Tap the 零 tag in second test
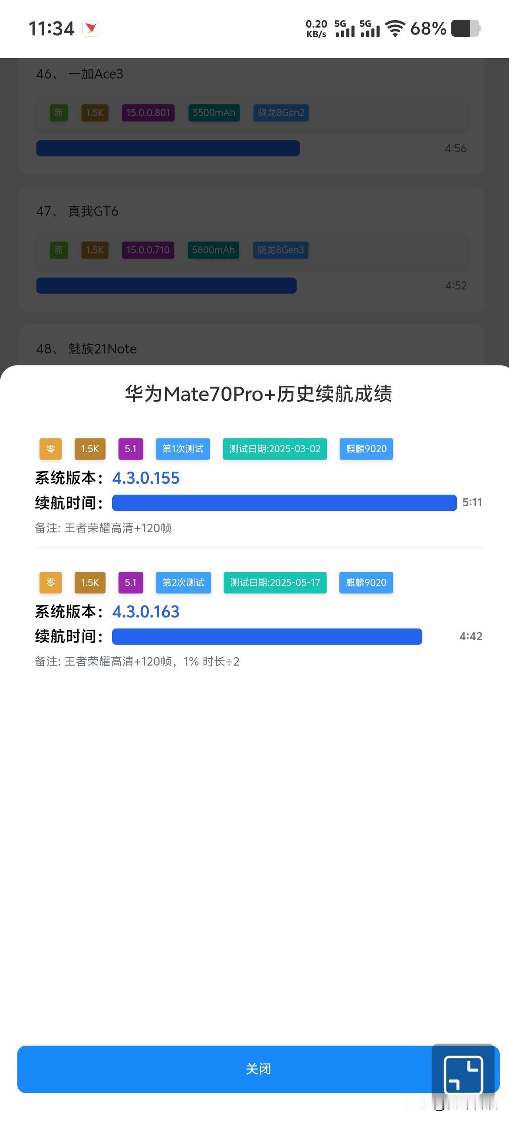Screen dimensions: 509x1121 51,582
